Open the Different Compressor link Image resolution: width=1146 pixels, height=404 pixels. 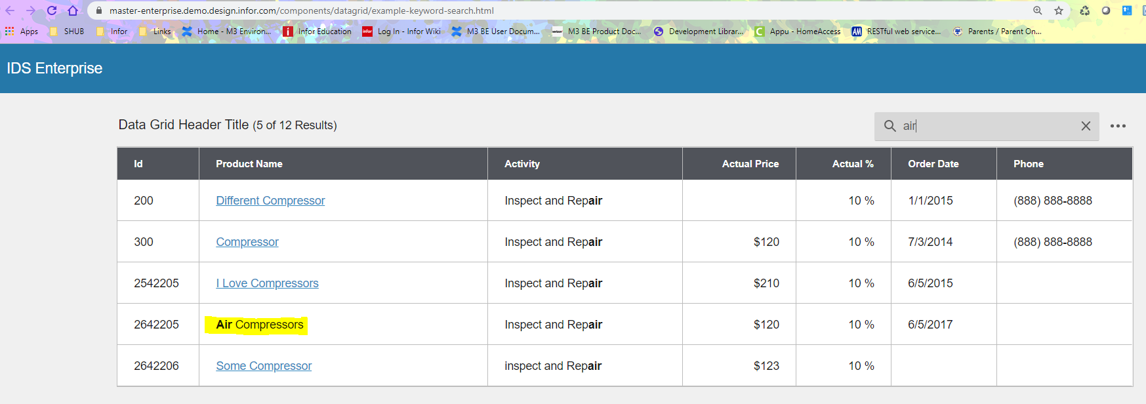pyautogui.click(x=270, y=201)
